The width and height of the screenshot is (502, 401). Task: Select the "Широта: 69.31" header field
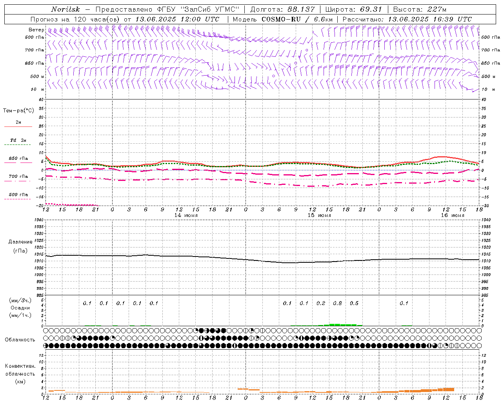coord(354,9)
